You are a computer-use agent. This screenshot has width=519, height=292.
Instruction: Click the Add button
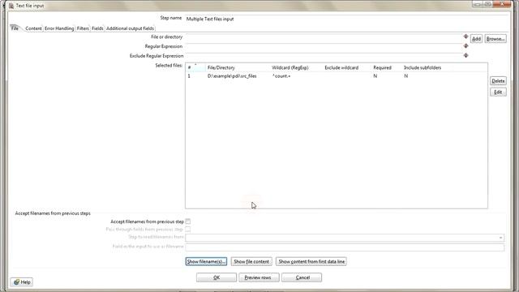476,39
